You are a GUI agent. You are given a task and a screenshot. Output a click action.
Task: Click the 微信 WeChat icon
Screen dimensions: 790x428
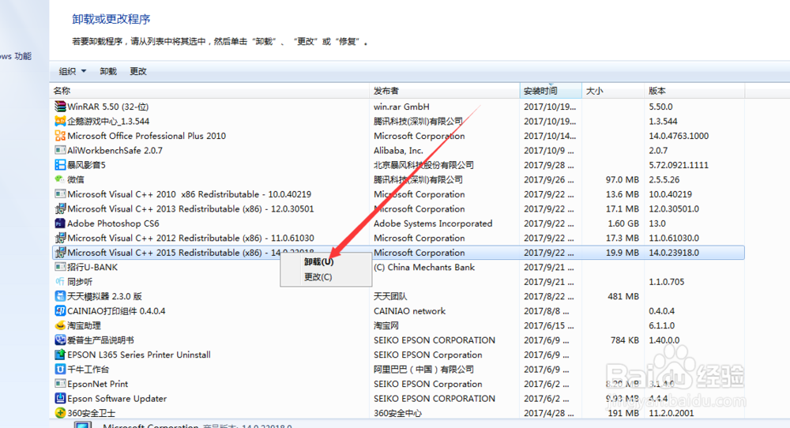click(x=60, y=179)
